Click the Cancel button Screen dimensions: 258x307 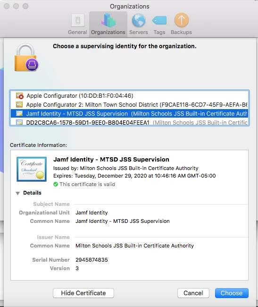[x=193, y=293]
